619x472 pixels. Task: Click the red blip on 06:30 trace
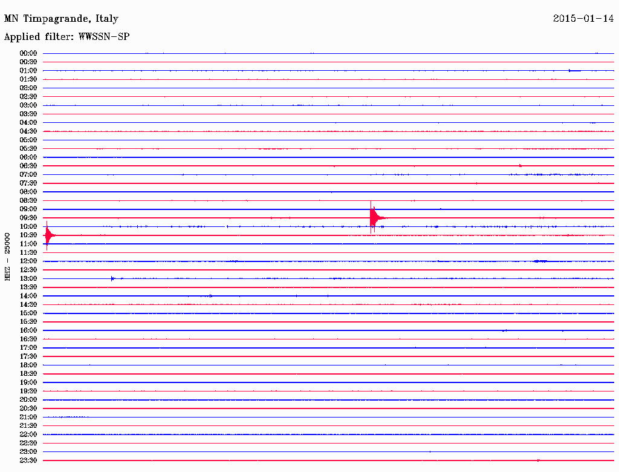pos(520,166)
